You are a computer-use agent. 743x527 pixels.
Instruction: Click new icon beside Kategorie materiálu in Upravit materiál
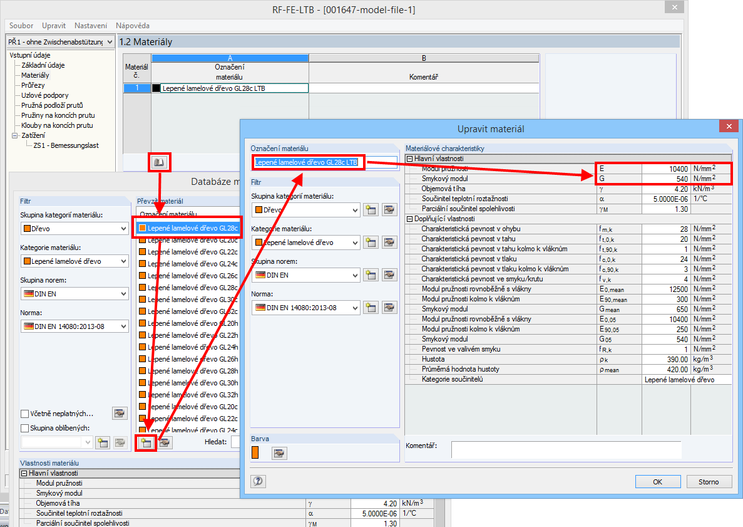371,243
